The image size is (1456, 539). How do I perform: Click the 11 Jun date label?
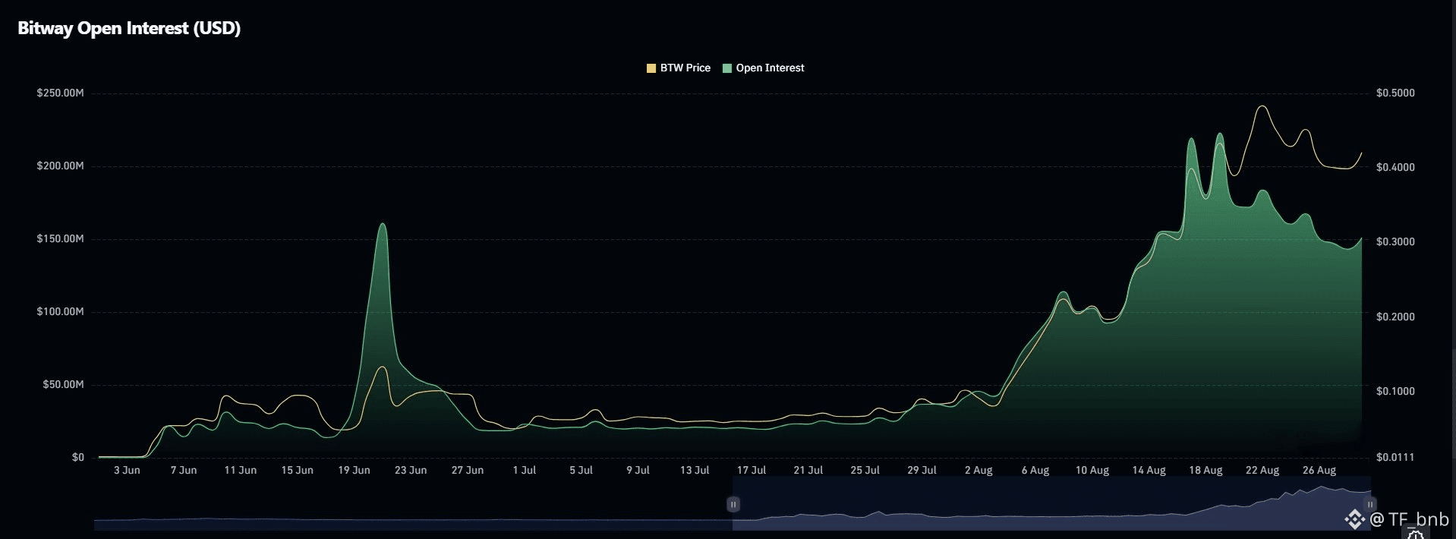click(241, 470)
